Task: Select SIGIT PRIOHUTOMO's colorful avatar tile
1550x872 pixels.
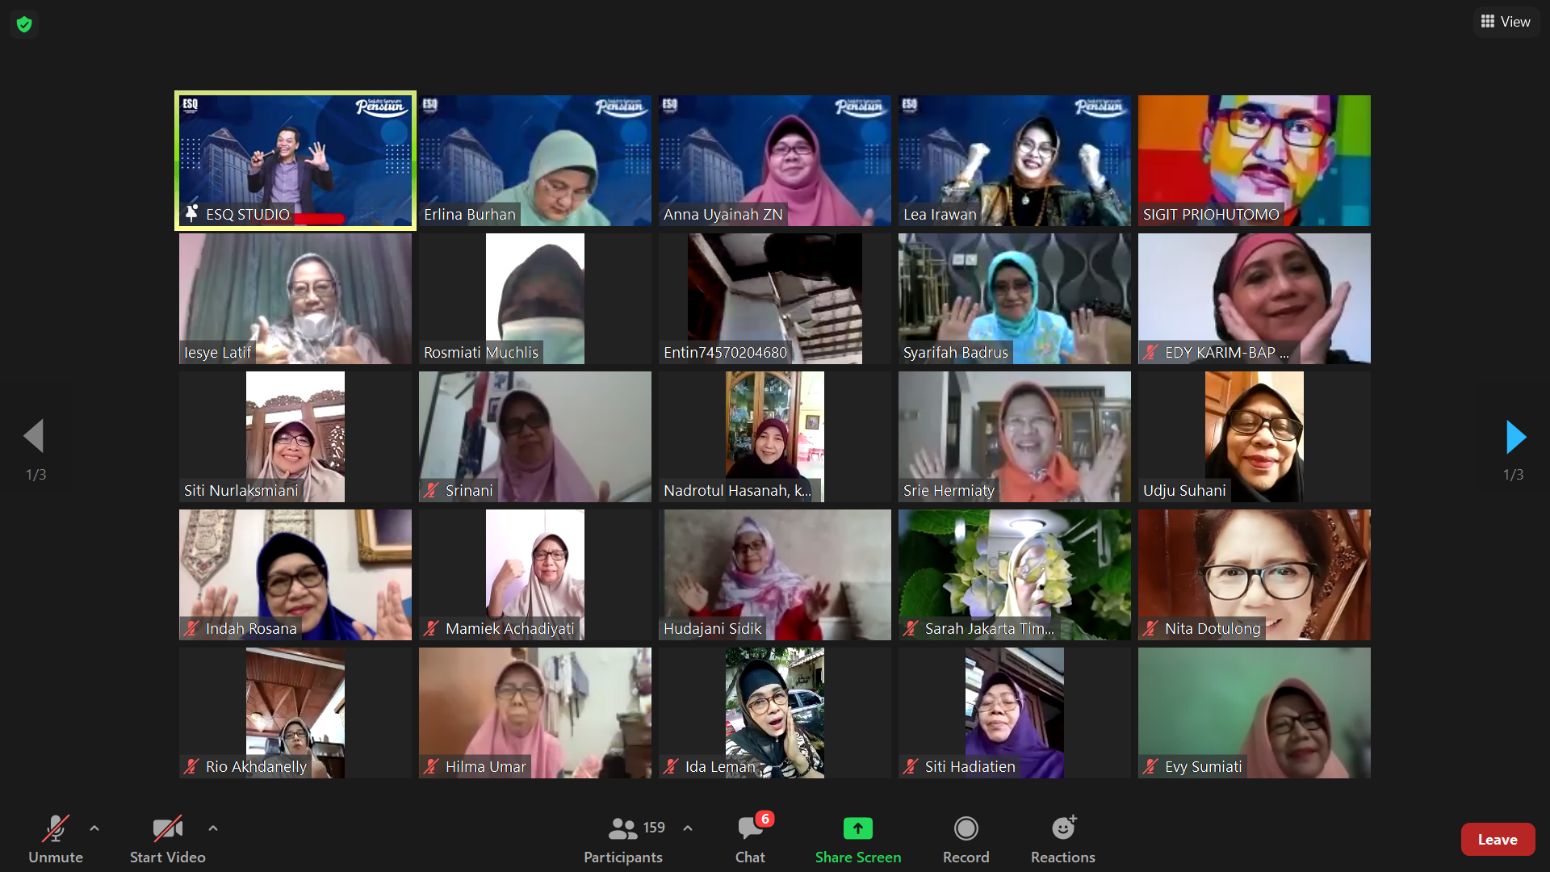Action: click(1254, 160)
